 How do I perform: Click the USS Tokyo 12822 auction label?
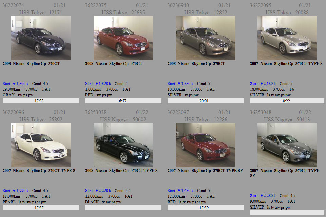(206, 13)
